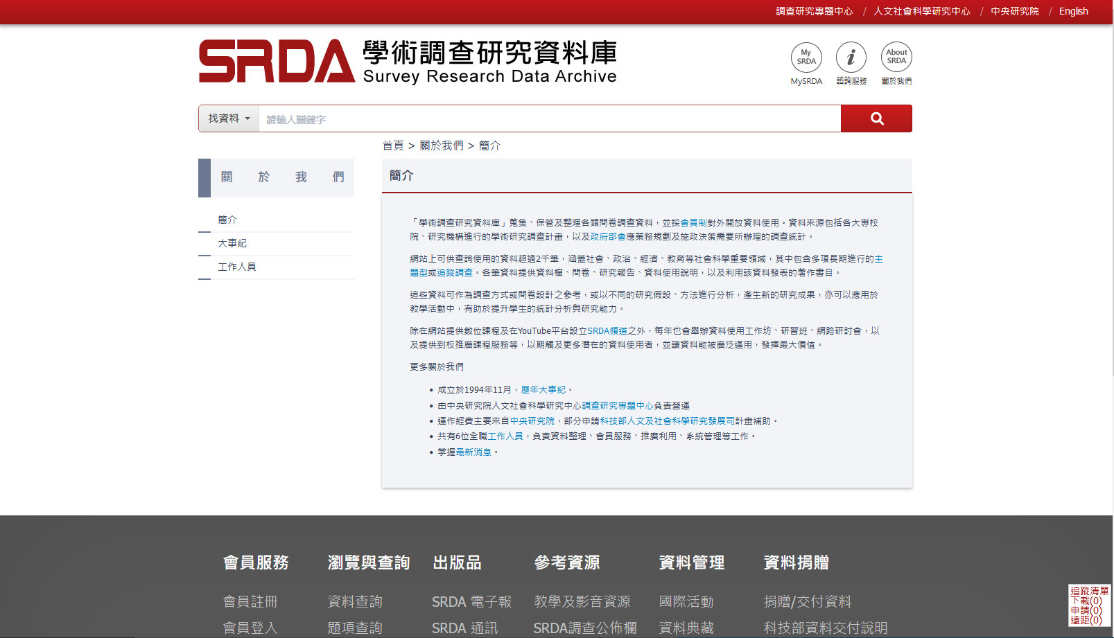Click the 追蹤清單 floating widget title
1114x638 pixels.
pyautogui.click(x=1089, y=591)
